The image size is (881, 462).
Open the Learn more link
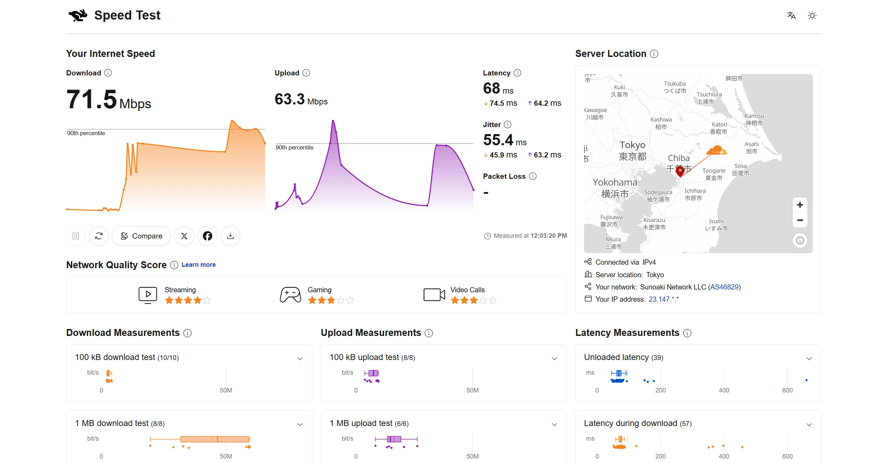point(199,265)
